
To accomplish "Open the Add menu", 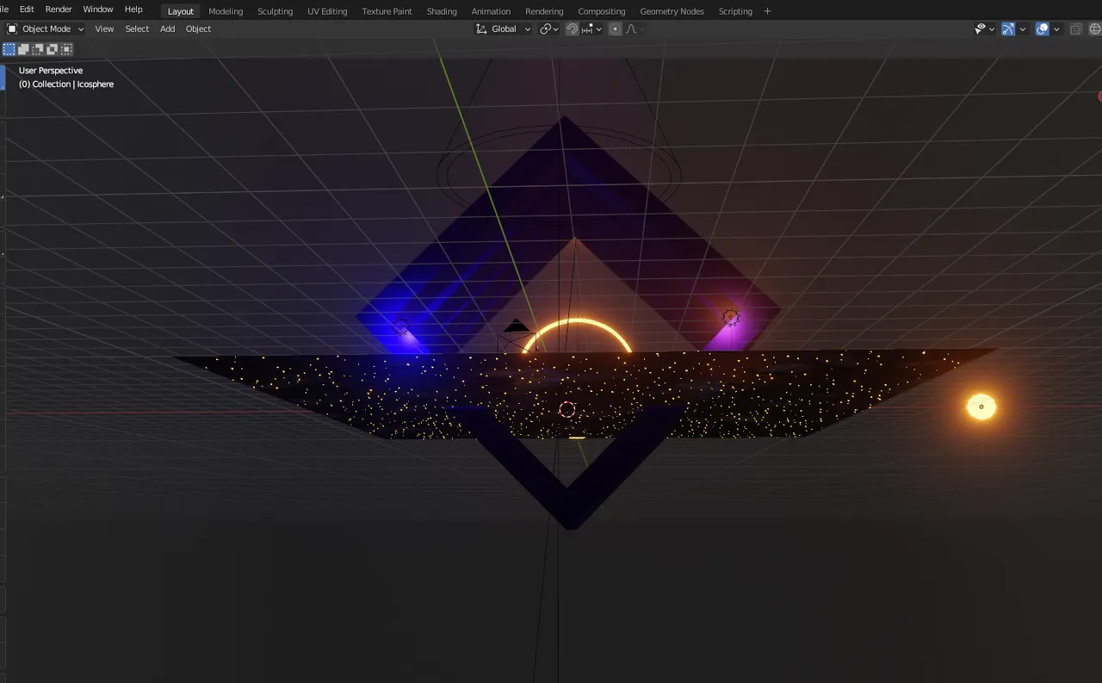I will (x=168, y=28).
